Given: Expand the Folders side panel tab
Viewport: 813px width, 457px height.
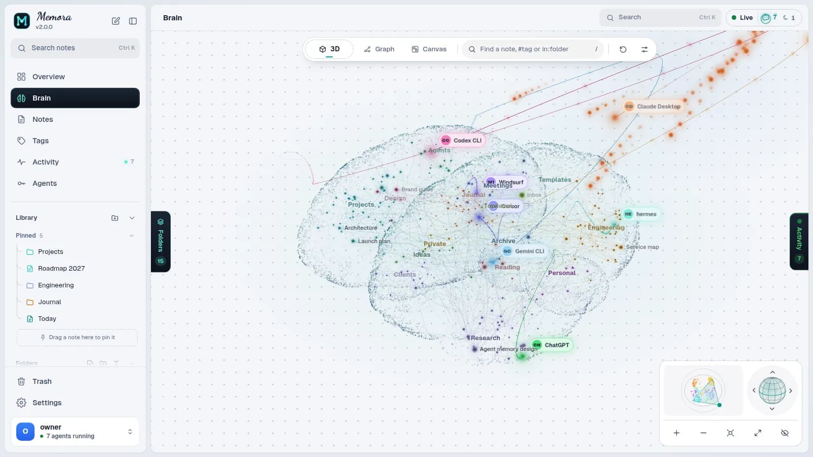Looking at the screenshot, I should coord(161,242).
